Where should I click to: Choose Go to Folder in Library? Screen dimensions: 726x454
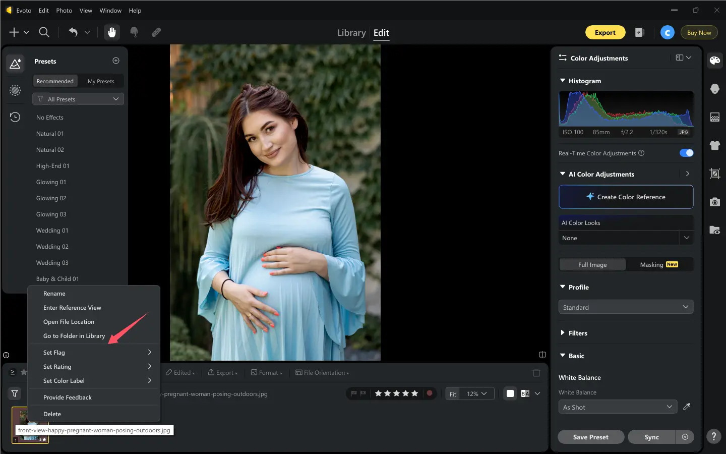[x=74, y=336]
